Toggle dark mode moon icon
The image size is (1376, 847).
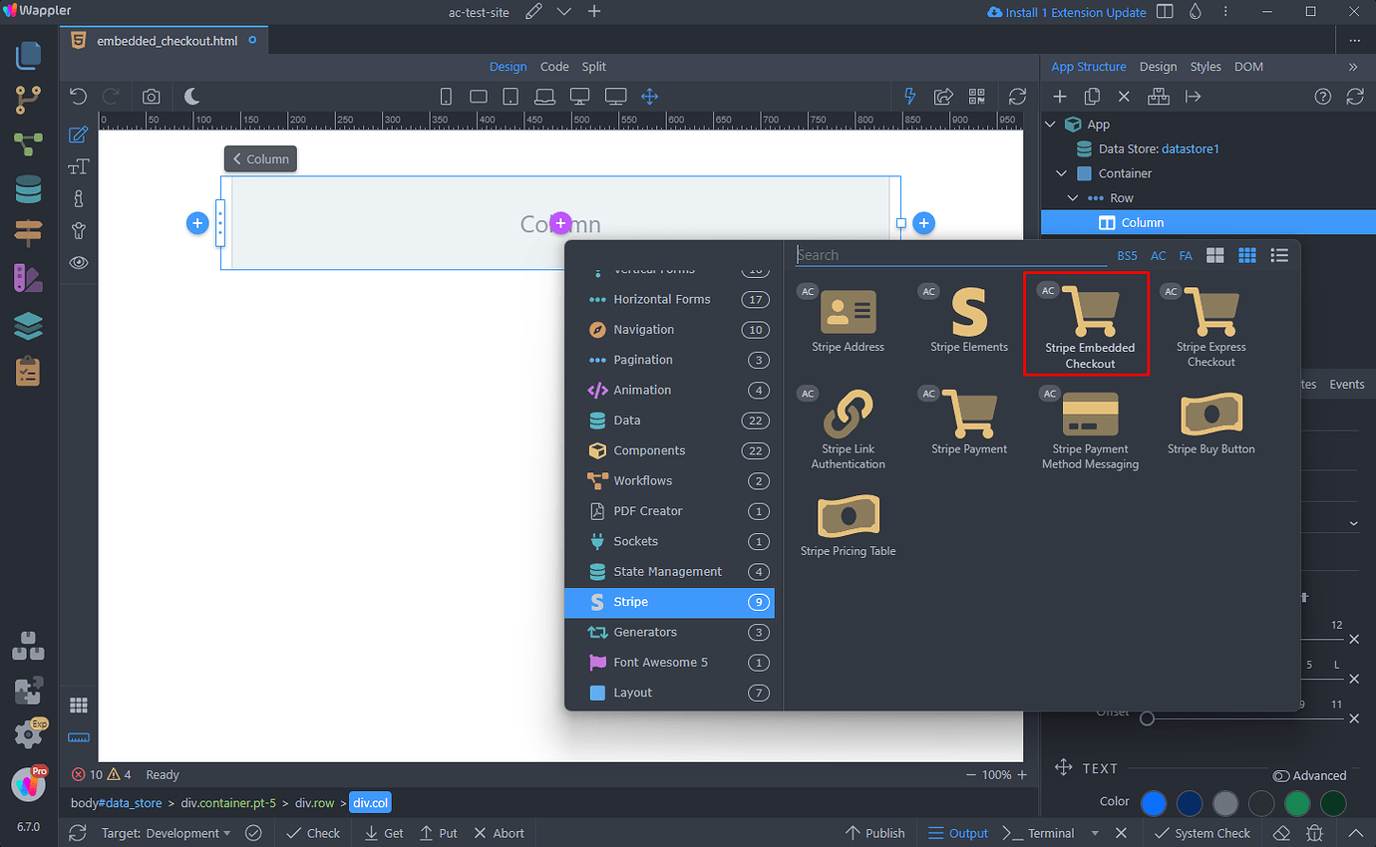click(191, 97)
